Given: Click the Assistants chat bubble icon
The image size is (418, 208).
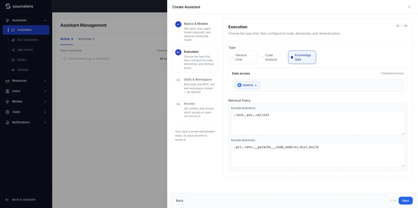Looking at the screenshot, I should (x=13, y=30).
